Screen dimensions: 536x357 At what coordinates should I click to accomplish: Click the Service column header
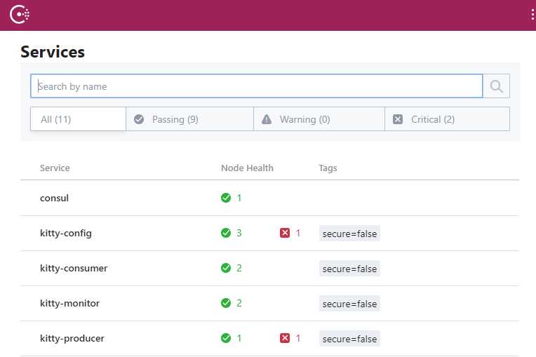point(55,168)
